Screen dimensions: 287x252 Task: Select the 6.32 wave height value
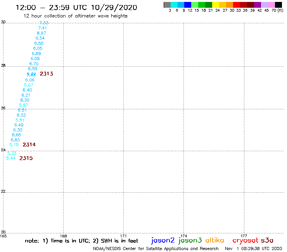[x=21, y=115]
